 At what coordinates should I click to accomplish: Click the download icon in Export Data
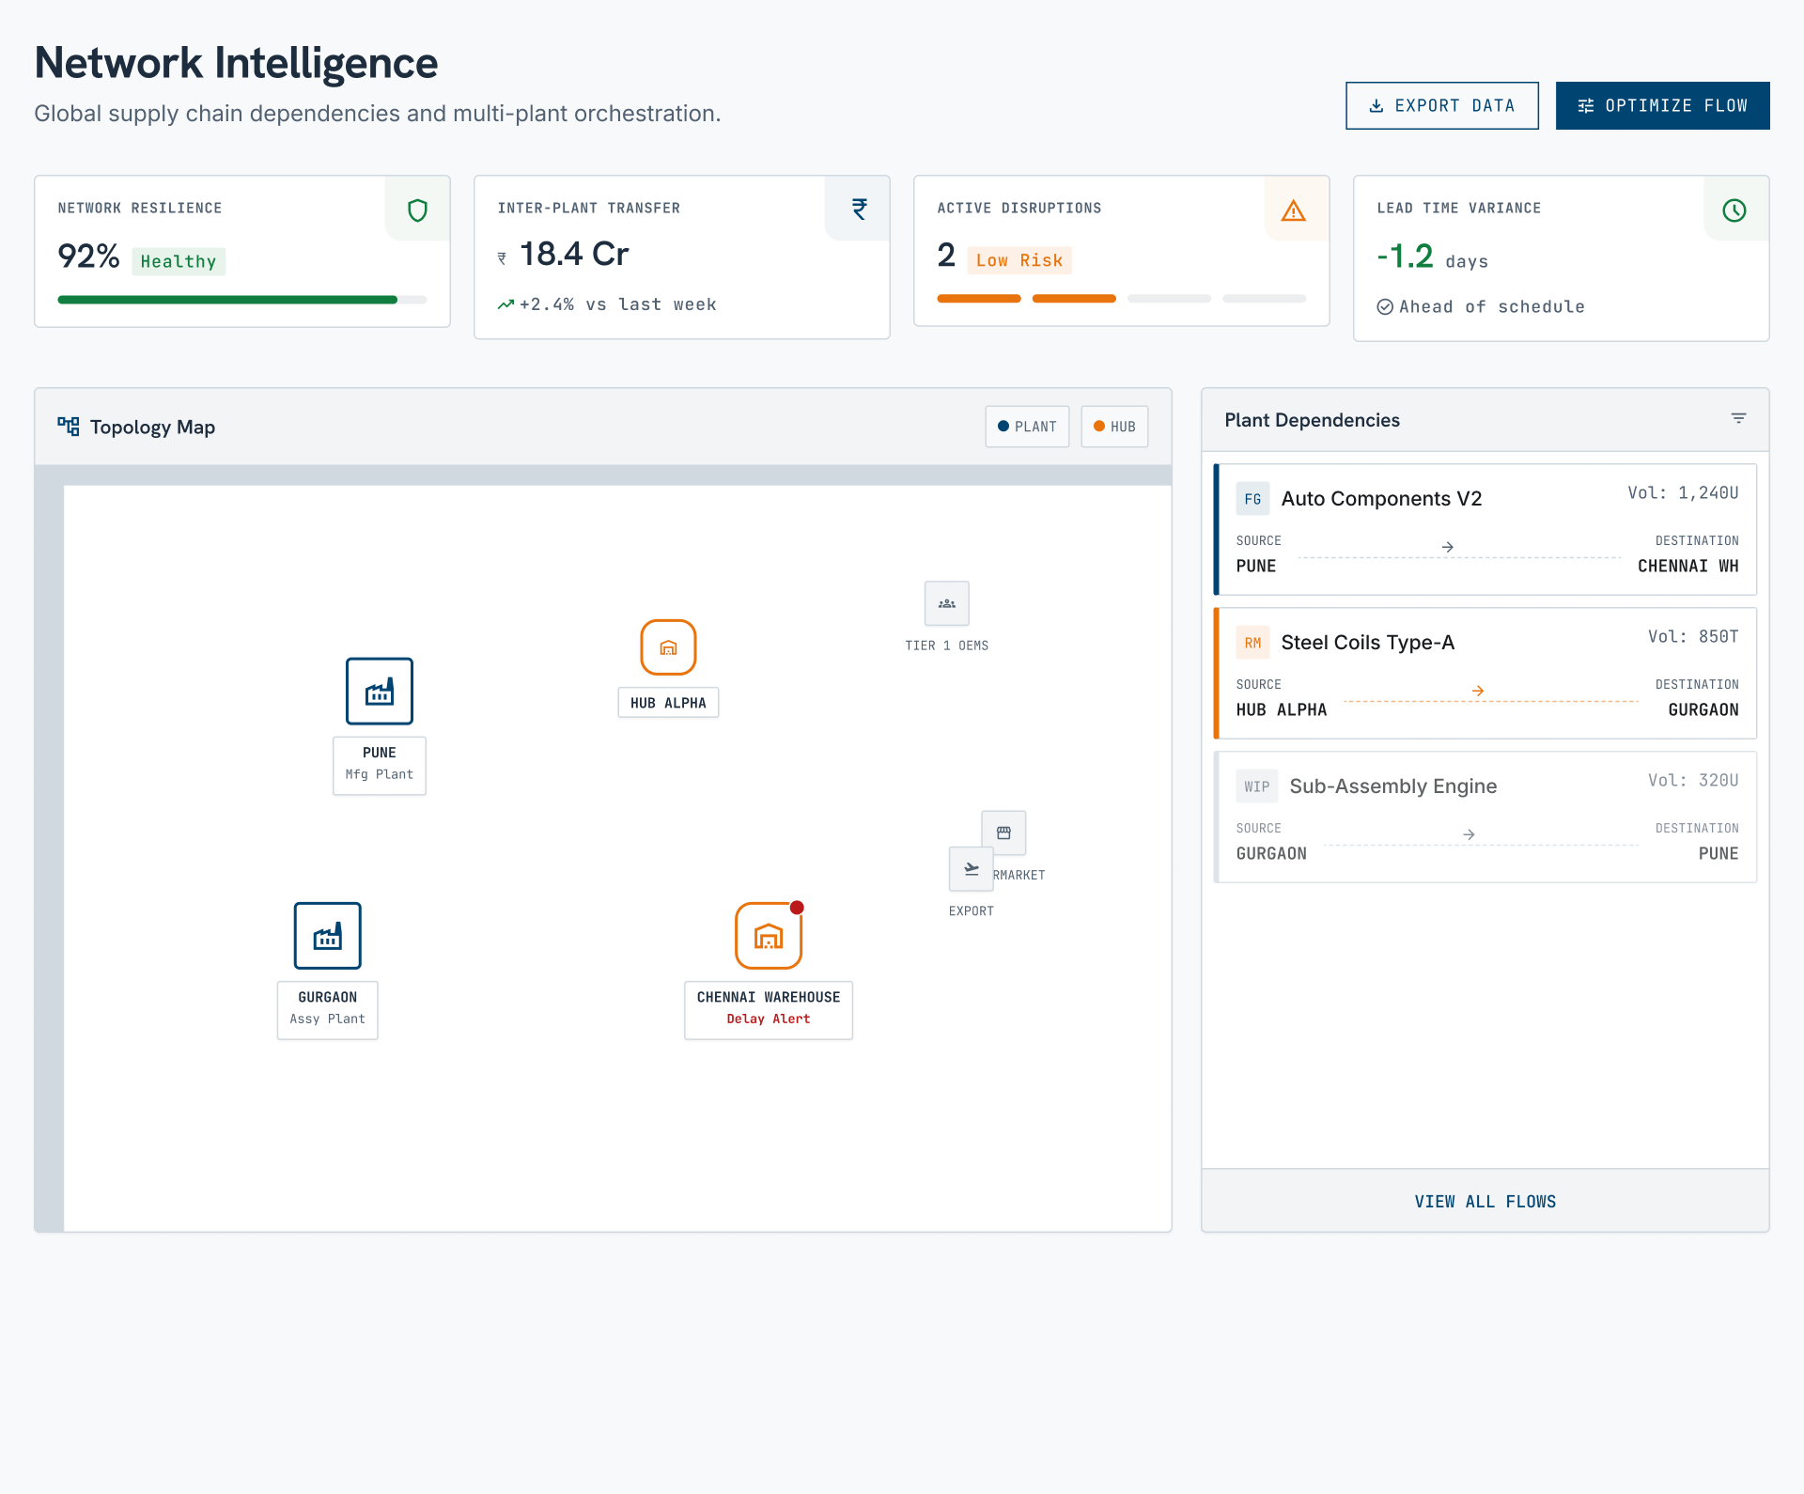tap(1376, 106)
